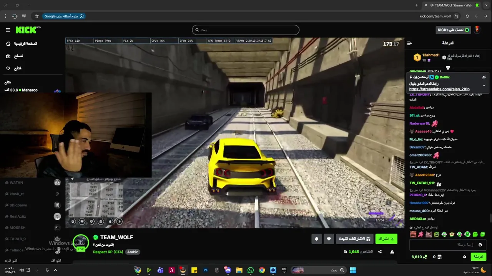Screen dimensions: 492x276
Task: Hide the pinned BotRix message
Action: [484, 77]
